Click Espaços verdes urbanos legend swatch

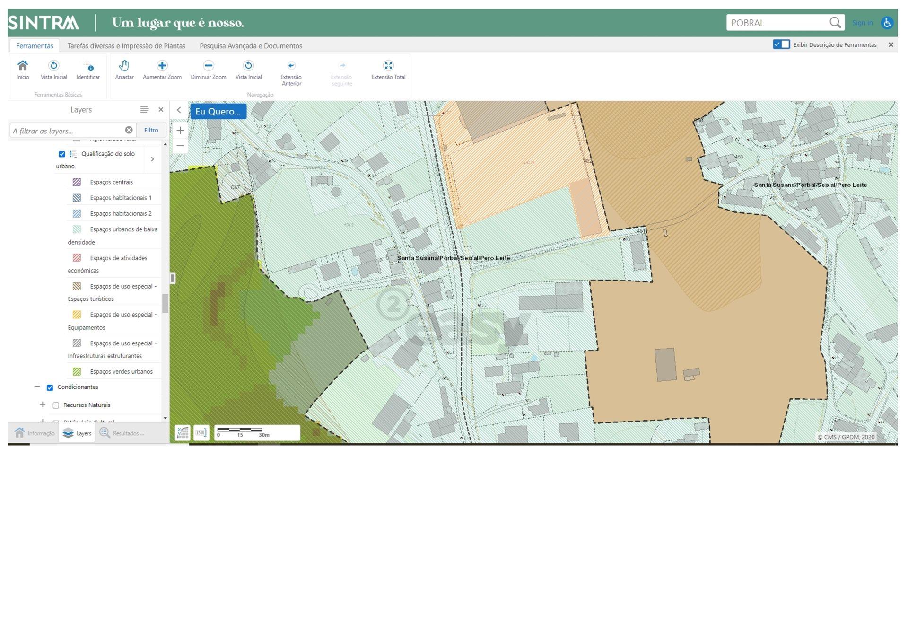click(77, 372)
